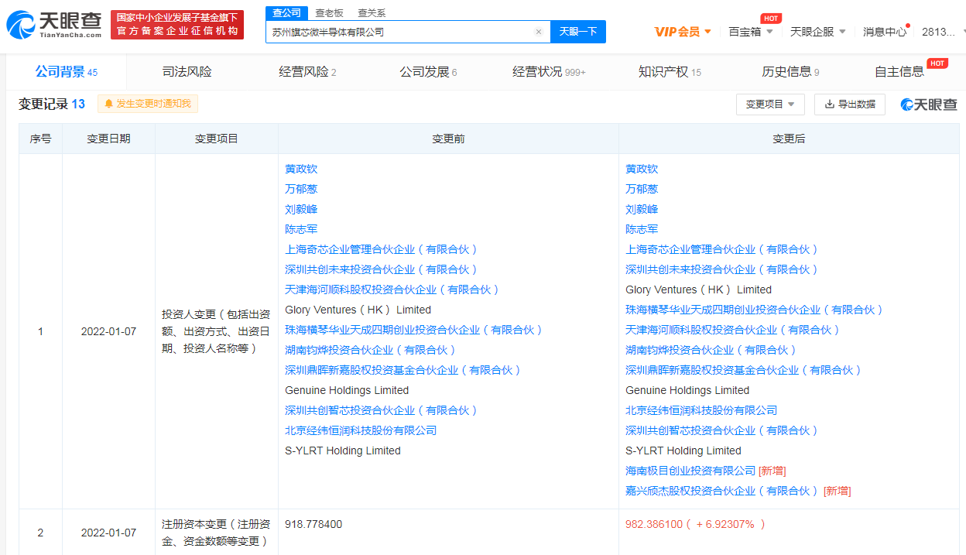
Task: Click Glory Ventures (HK) Limited in 变更后 column
Action: (698, 289)
